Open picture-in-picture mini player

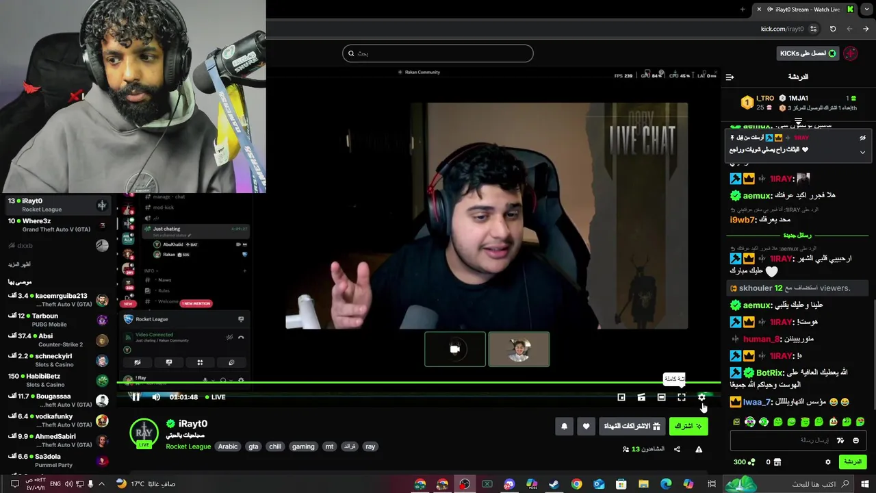[x=621, y=397]
